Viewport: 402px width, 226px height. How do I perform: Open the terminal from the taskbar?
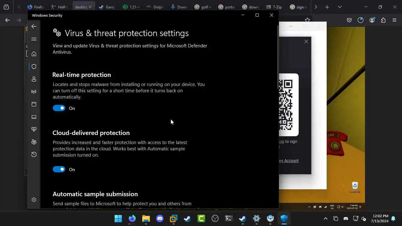(229, 218)
